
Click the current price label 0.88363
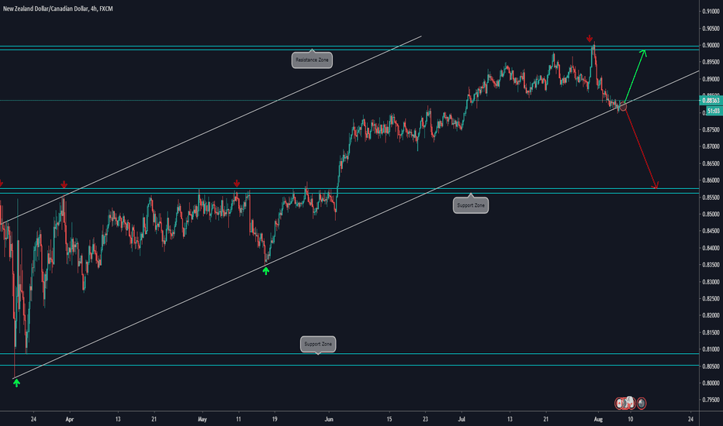pyautogui.click(x=711, y=101)
